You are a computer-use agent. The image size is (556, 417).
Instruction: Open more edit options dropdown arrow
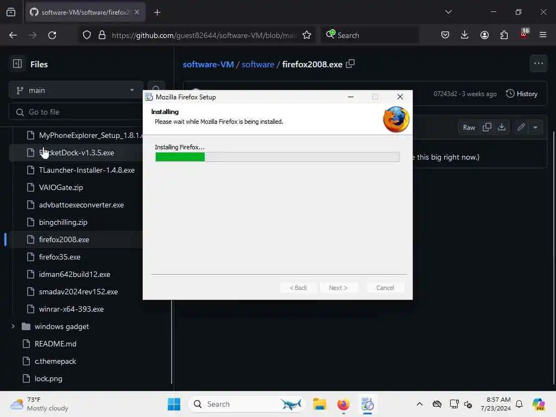(x=535, y=127)
